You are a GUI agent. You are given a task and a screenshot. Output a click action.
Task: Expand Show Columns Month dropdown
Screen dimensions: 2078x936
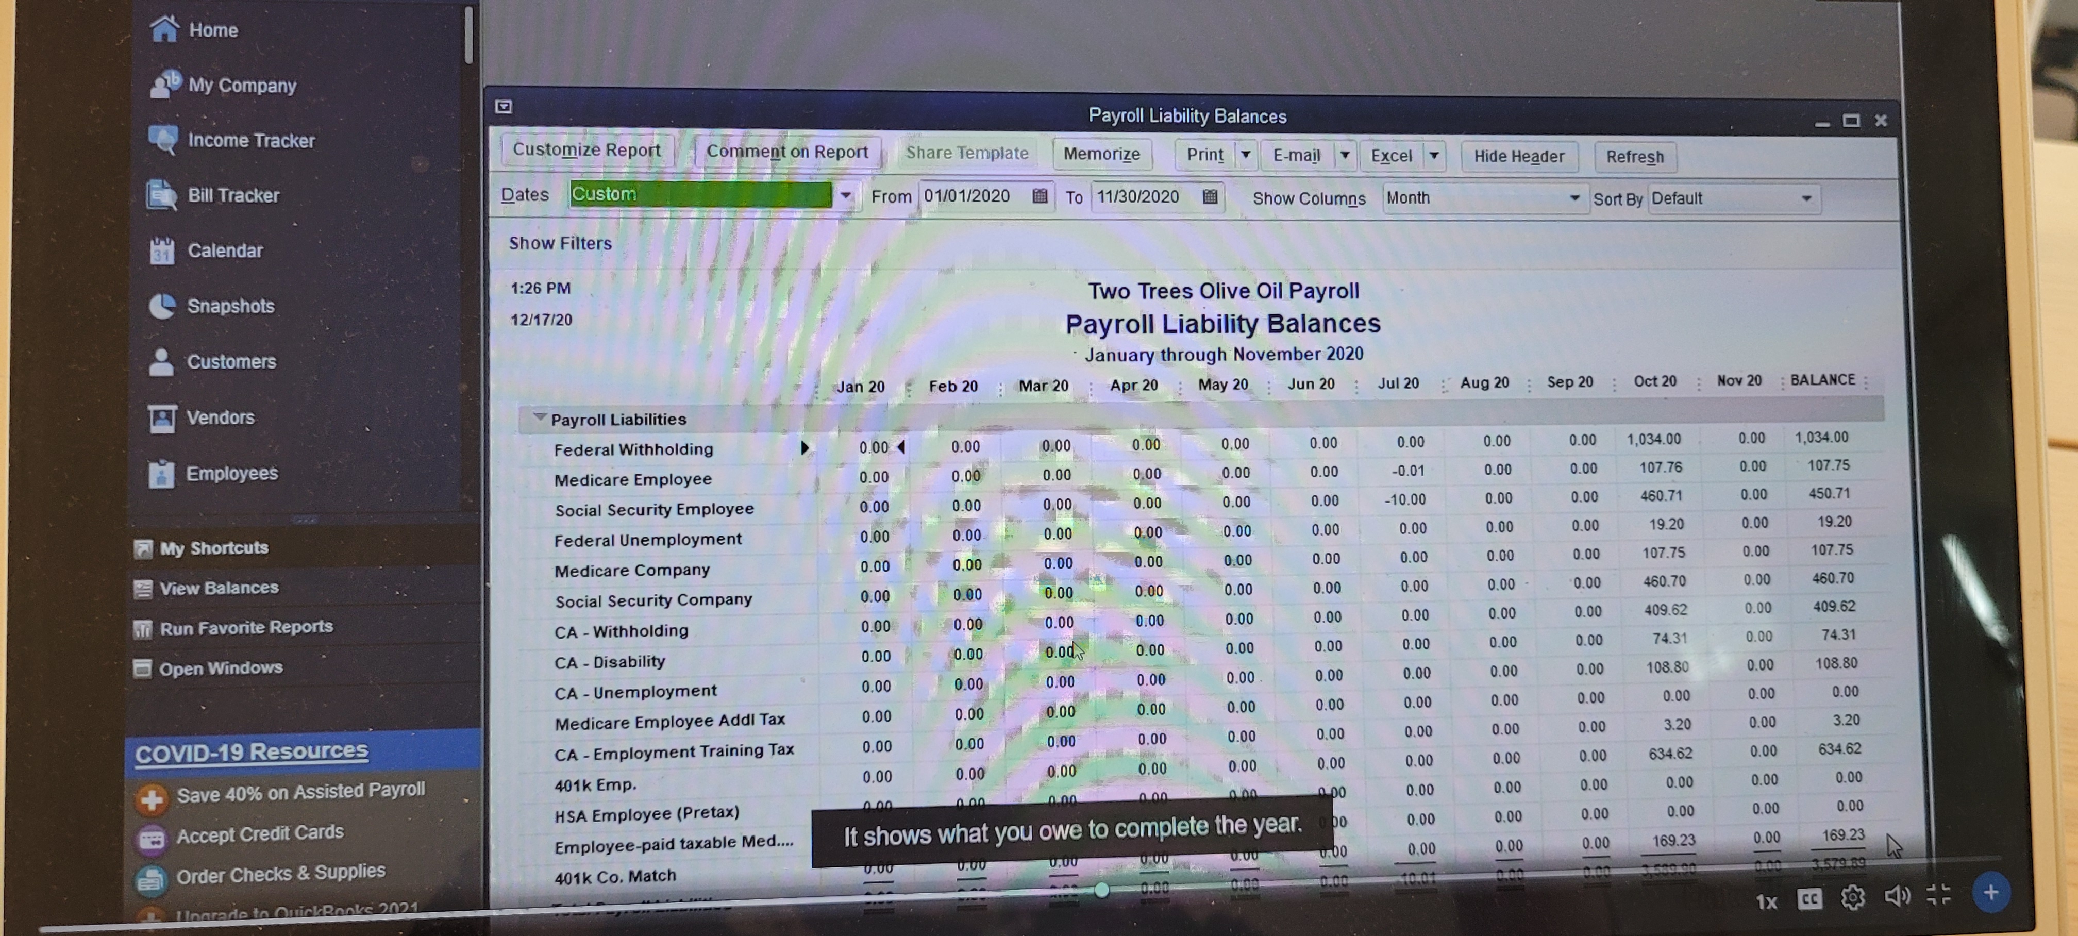(1573, 198)
